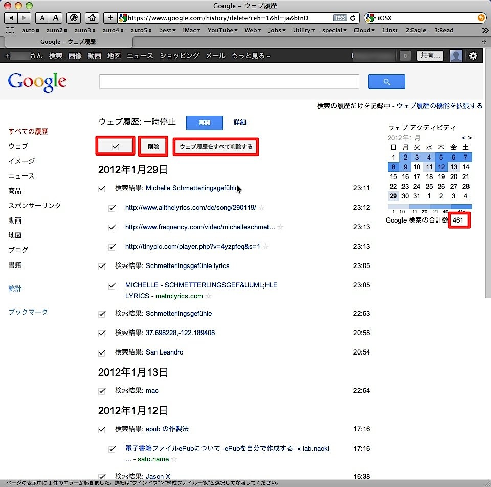Reload the page with the refresh icon
This screenshot has width=491, height=487.
[x=353, y=18]
